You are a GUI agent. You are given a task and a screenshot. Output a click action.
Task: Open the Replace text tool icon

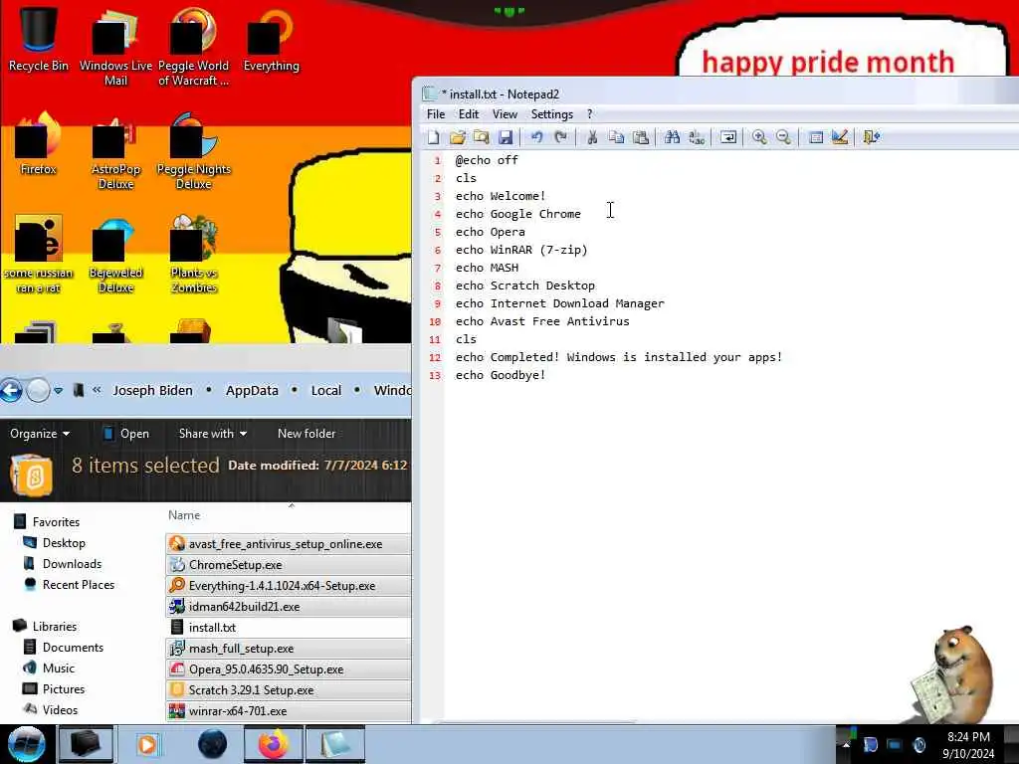[x=697, y=137]
